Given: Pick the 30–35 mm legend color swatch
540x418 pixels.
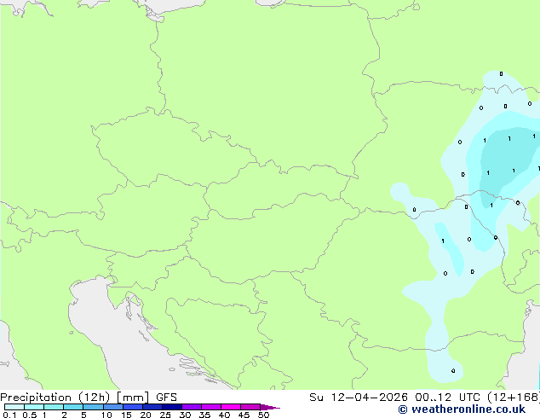Looking at the screenshot, I should point(191,407).
